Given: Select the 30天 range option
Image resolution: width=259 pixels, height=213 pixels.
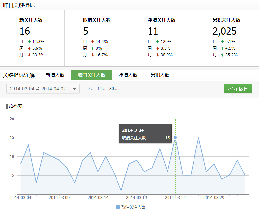Looking at the screenshot, I should click(x=114, y=89).
